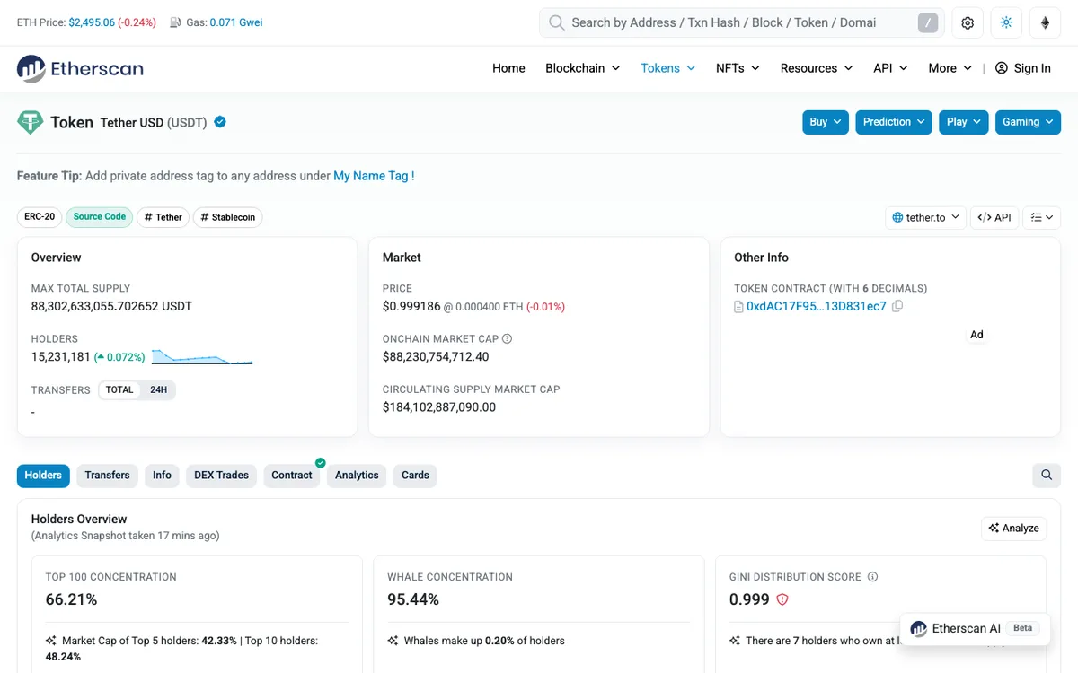Screen dimensions: 1078x673
Task: Click the blue verified checkmark badge
Action: point(220,122)
